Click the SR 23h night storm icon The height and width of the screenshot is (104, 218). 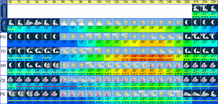[214, 65]
